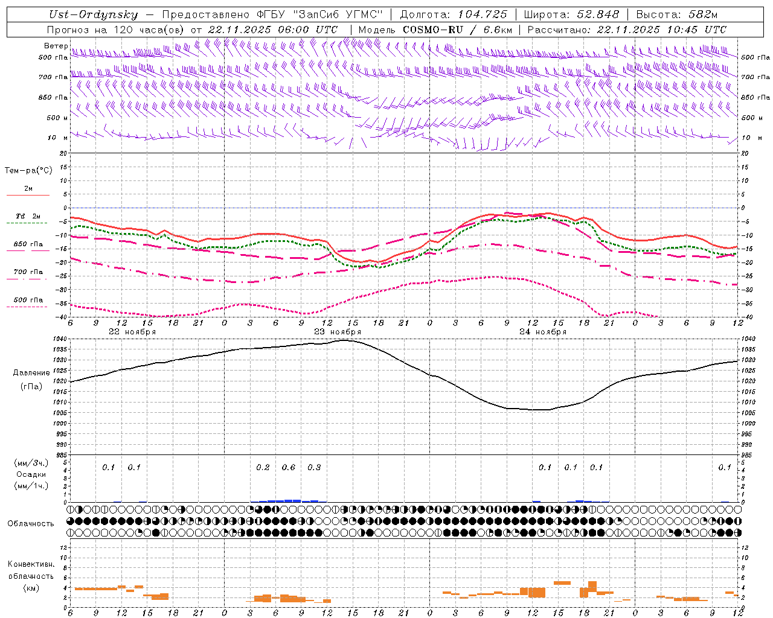Viewport: 773px width, 618px height.
Task: Click the dotted line sample under temperature 500 гПа legend
Action: pyautogui.click(x=27, y=307)
